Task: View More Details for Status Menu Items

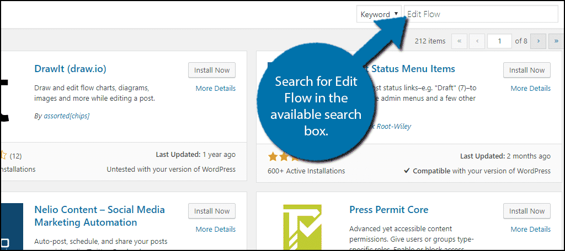Action: point(530,88)
